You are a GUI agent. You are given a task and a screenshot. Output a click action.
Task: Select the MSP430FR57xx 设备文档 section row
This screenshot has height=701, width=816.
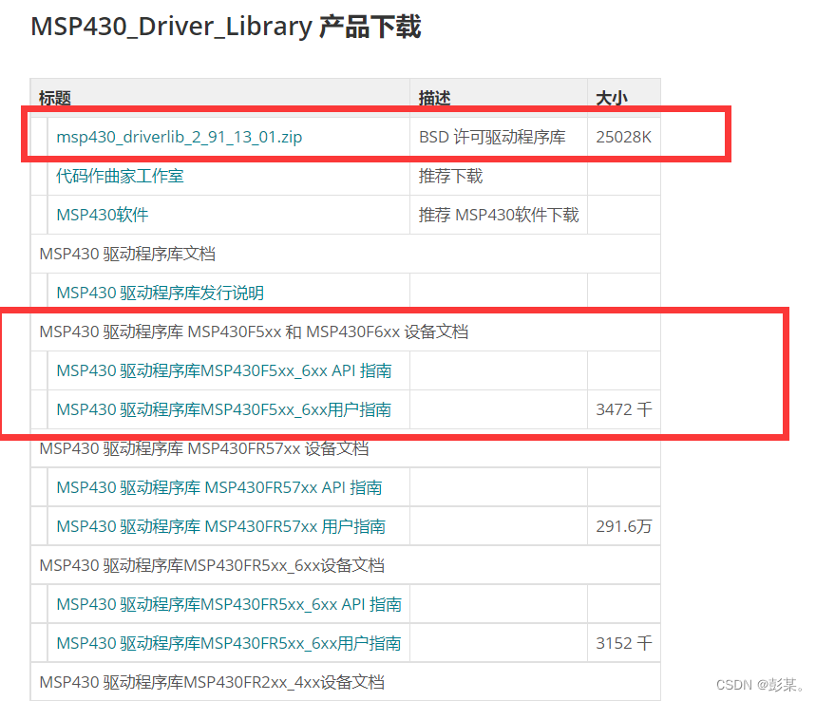[x=346, y=448]
